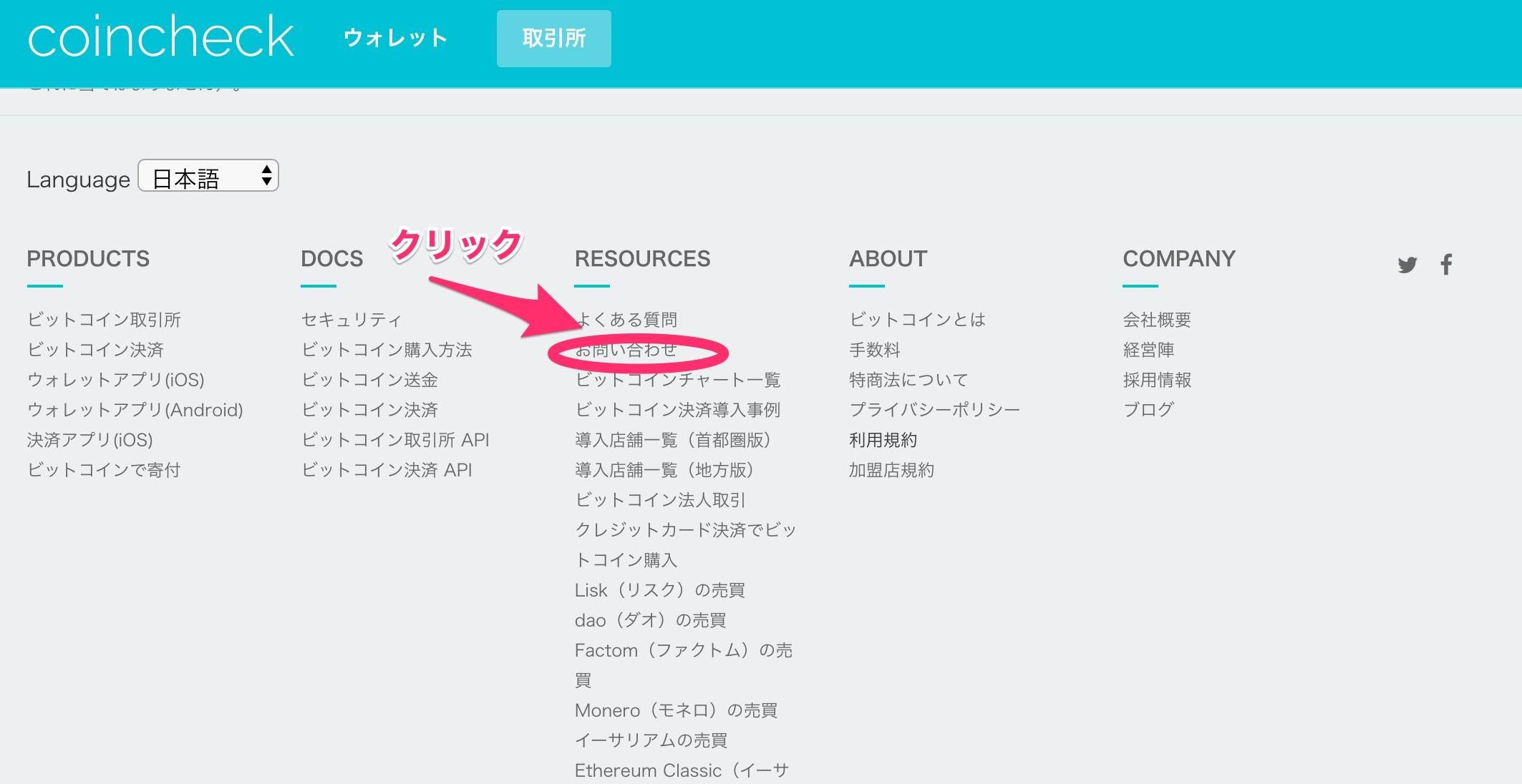Open ビットコイン法人取引 link

[660, 500]
